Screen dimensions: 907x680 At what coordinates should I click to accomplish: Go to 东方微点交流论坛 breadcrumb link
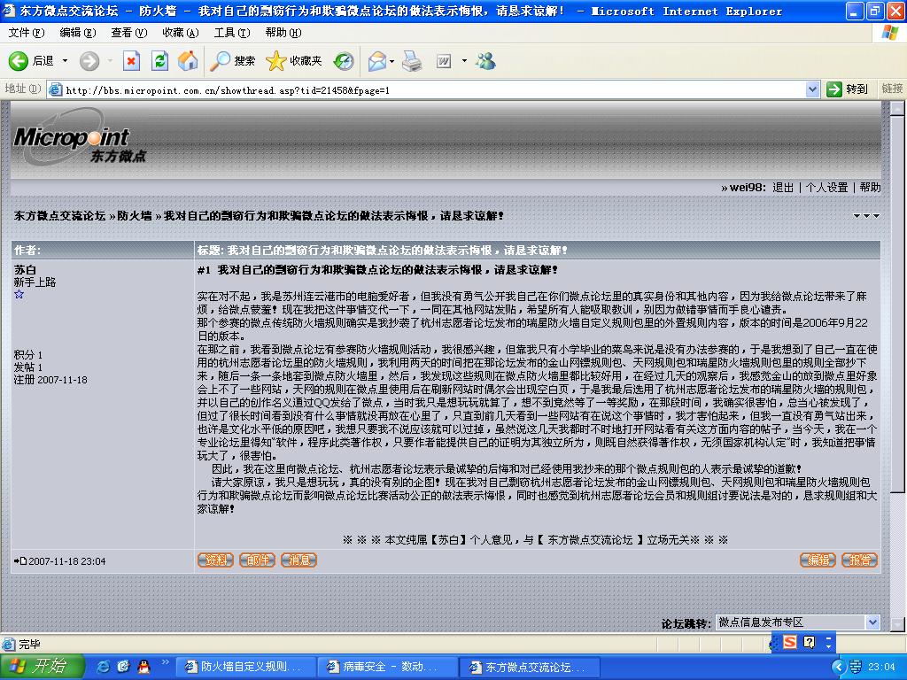pos(59,216)
